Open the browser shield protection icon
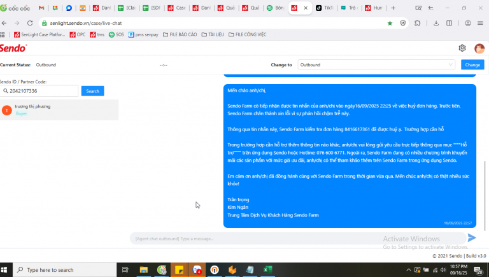489x277 pixels. [x=403, y=23]
